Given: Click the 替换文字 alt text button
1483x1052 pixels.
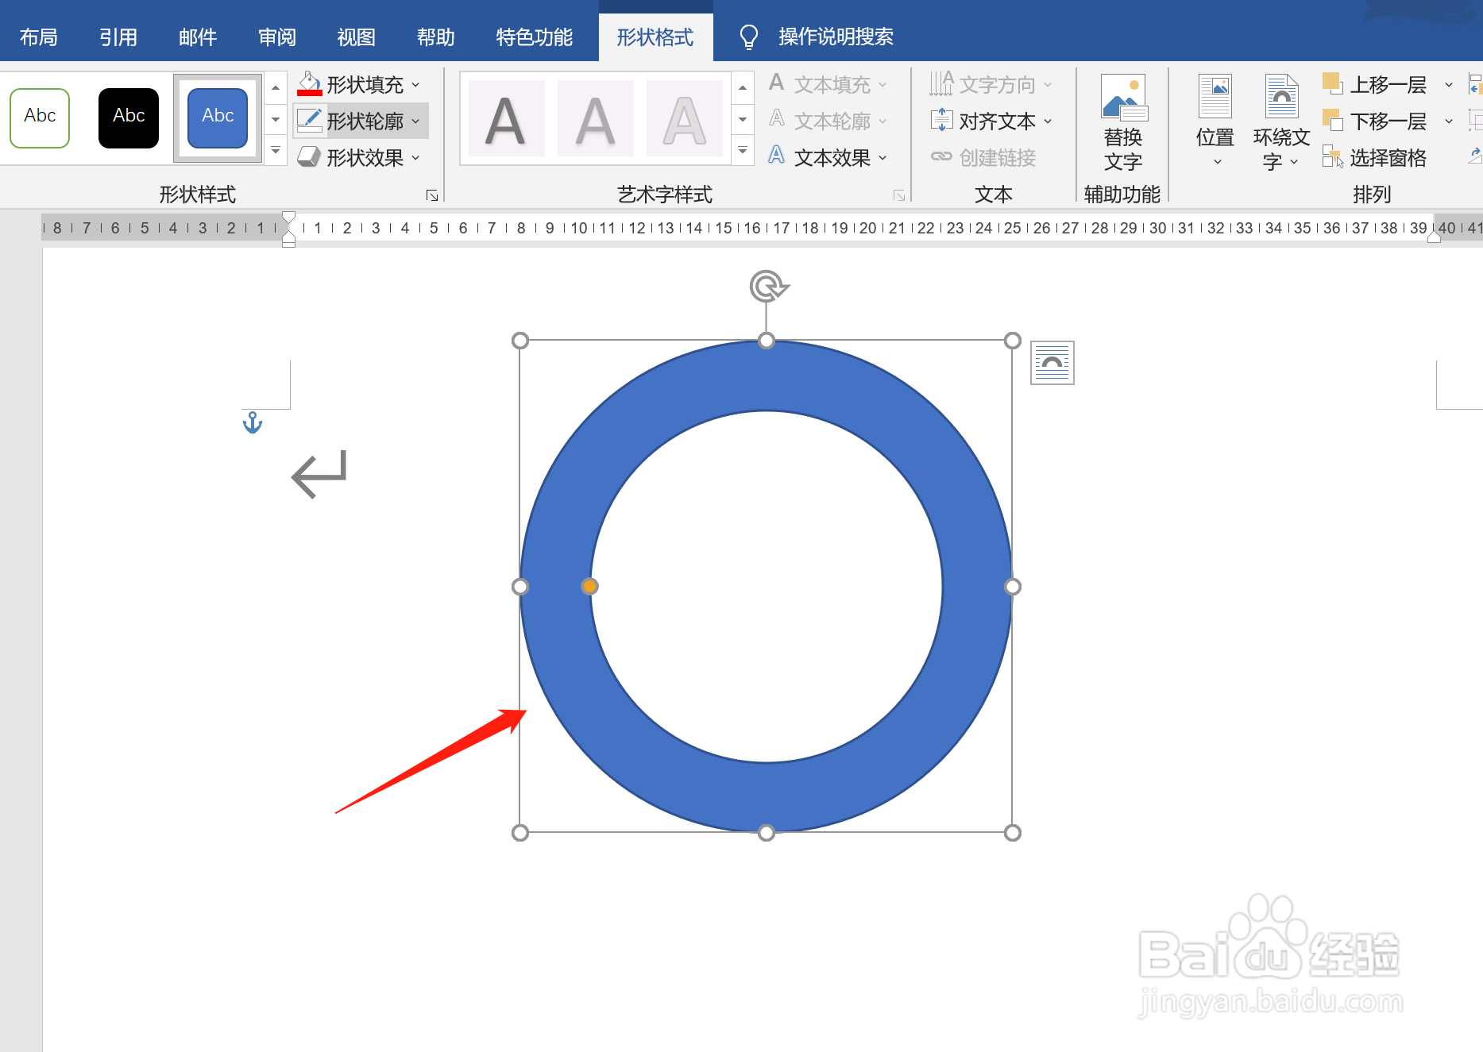Looking at the screenshot, I should (x=1123, y=123).
